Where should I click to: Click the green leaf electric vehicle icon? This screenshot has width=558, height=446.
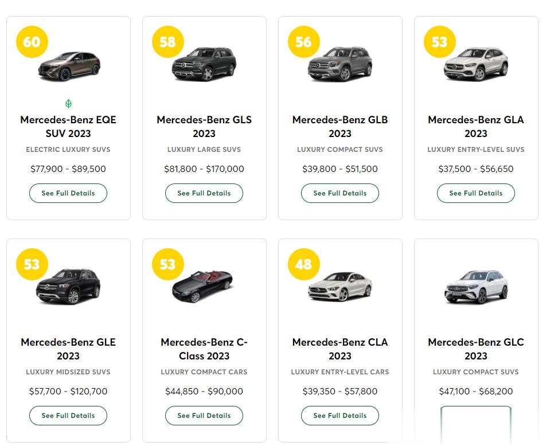click(x=68, y=104)
